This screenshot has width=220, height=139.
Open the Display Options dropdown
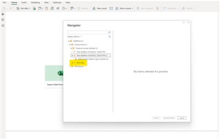pyautogui.click(x=75, y=36)
